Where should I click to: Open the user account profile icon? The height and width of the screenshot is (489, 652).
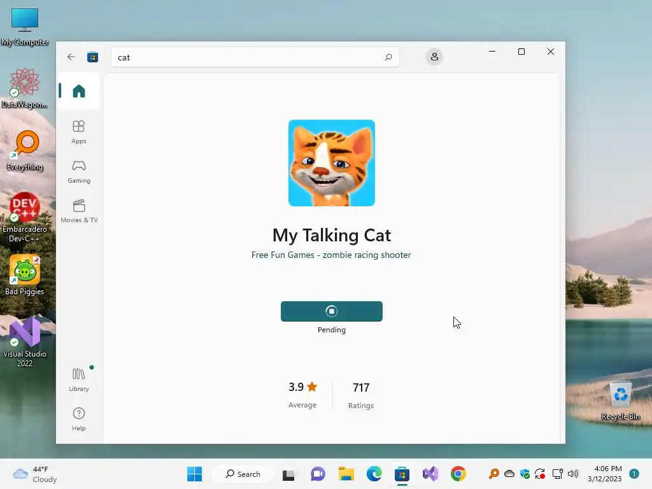pyautogui.click(x=434, y=57)
